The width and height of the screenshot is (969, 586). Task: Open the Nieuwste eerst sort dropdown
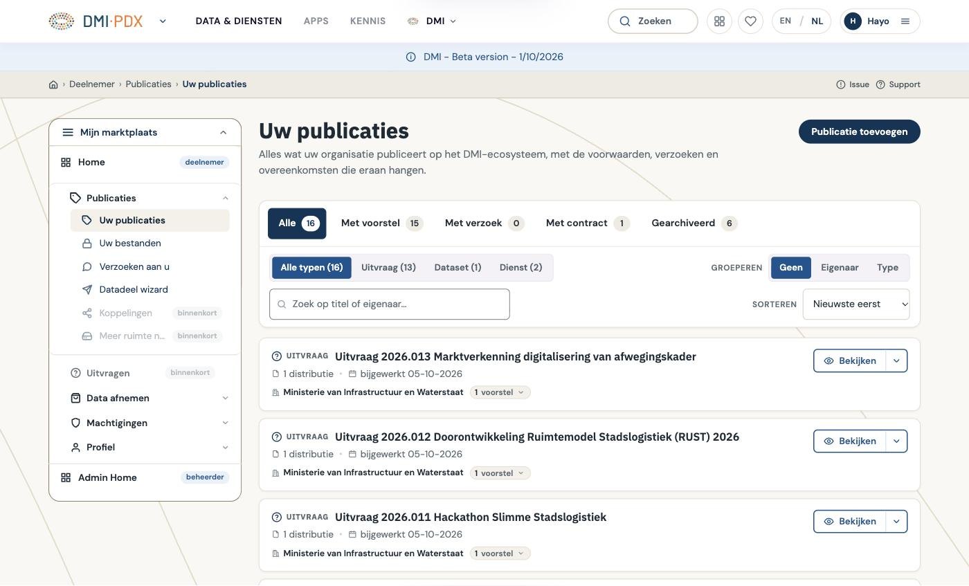pyautogui.click(x=856, y=304)
